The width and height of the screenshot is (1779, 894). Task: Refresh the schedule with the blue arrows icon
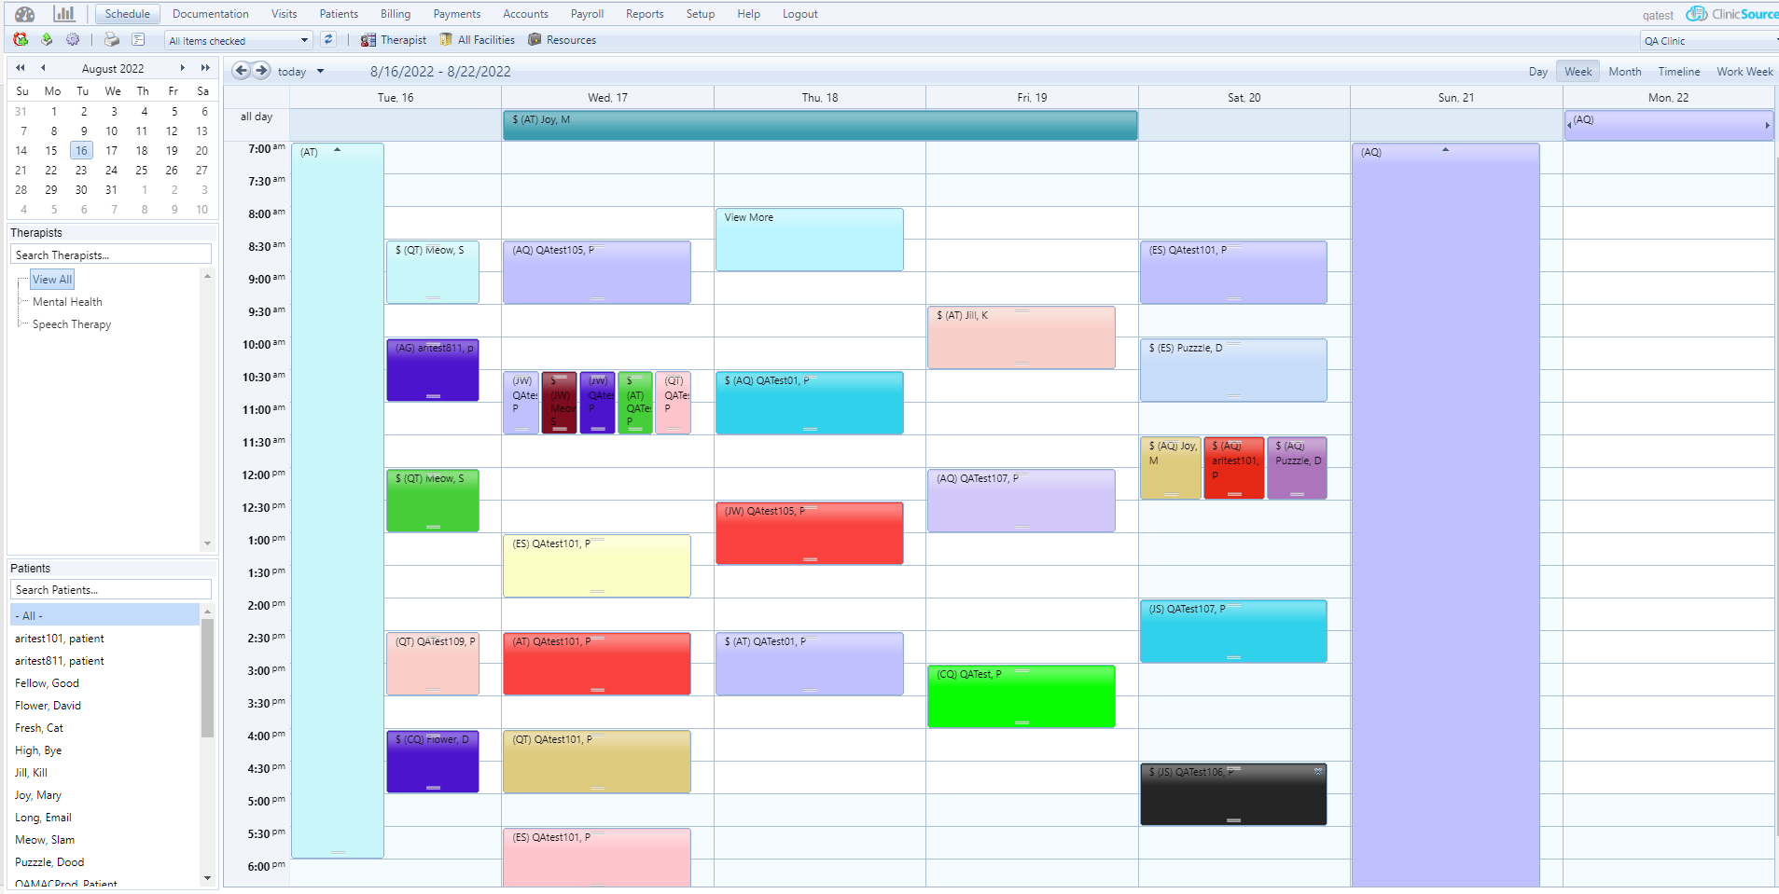327,39
